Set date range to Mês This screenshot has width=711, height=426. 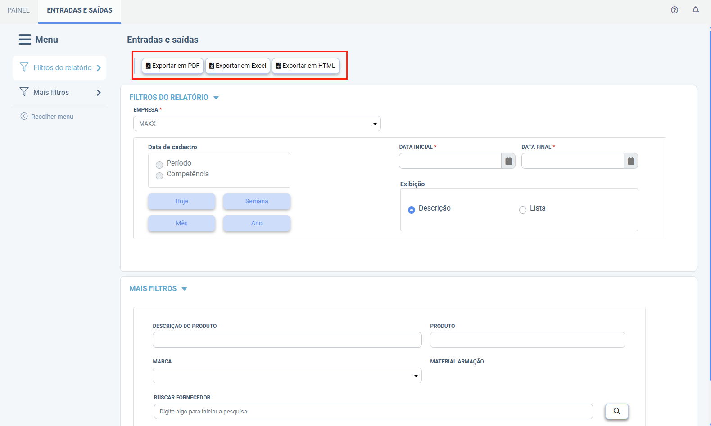coord(182,223)
